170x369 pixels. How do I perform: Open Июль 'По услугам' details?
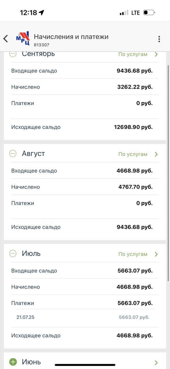(133, 254)
